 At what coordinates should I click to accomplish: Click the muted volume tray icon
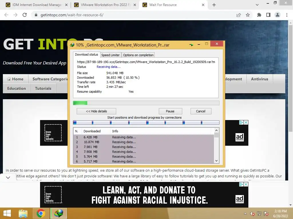point(252,214)
